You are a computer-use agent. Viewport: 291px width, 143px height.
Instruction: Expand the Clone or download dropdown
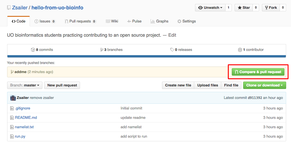tap(264, 85)
